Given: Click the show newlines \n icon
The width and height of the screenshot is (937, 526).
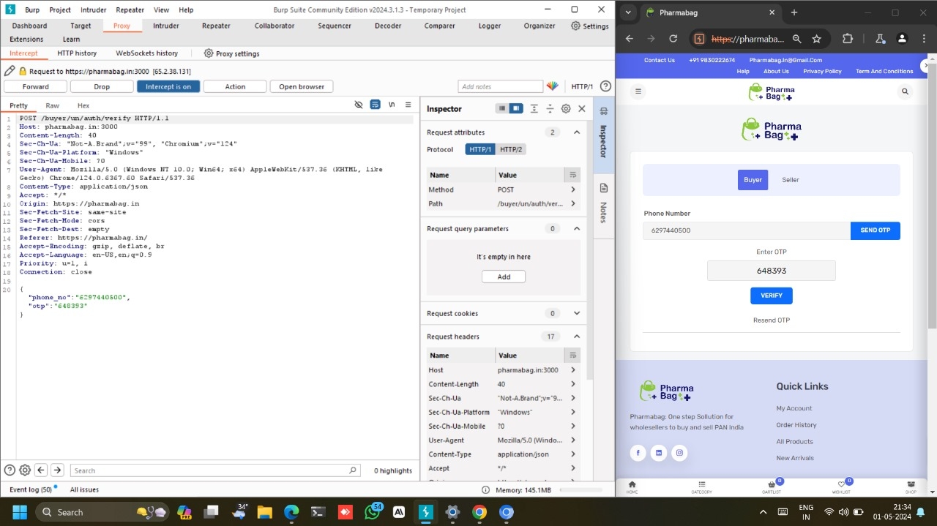Looking at the screenshot, I should pos(392,105).
